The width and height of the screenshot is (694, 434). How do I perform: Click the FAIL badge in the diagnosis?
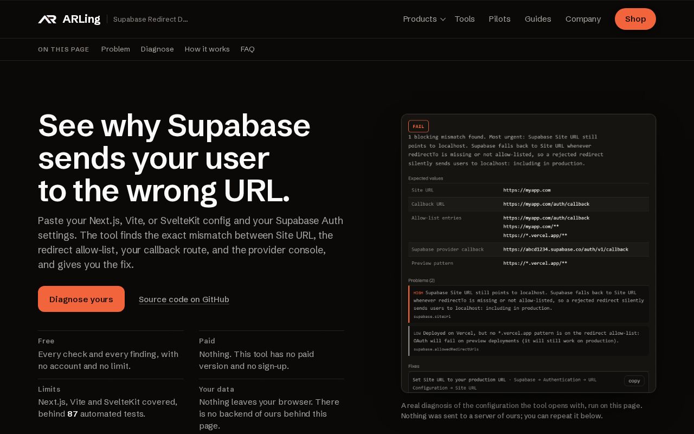coord(419,126)
